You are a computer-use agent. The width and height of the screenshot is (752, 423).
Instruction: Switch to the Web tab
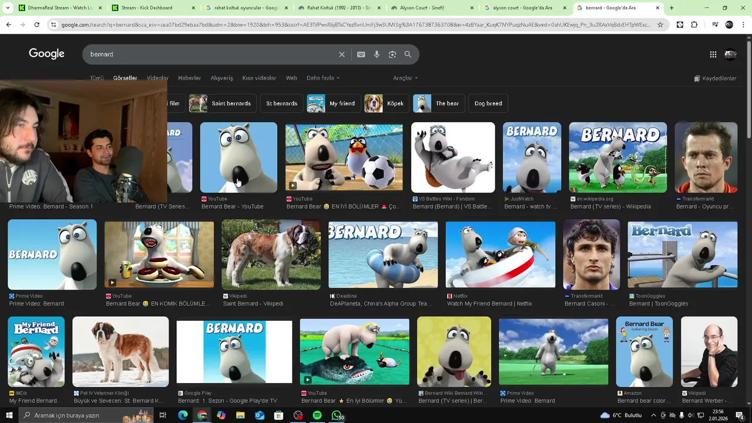pyautogui.click(x=291, y=78)
